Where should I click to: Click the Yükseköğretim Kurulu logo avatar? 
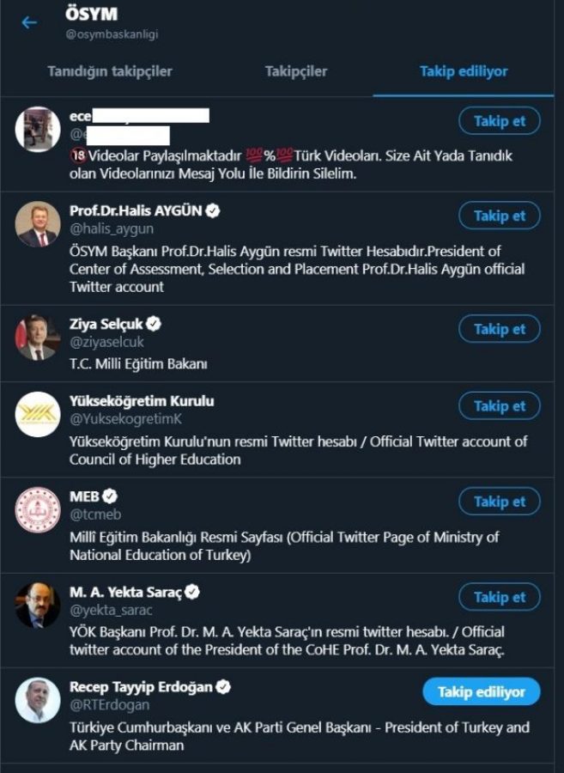coord(38,415)
